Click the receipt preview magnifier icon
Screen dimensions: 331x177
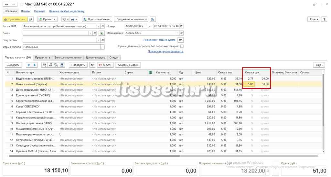31,19
